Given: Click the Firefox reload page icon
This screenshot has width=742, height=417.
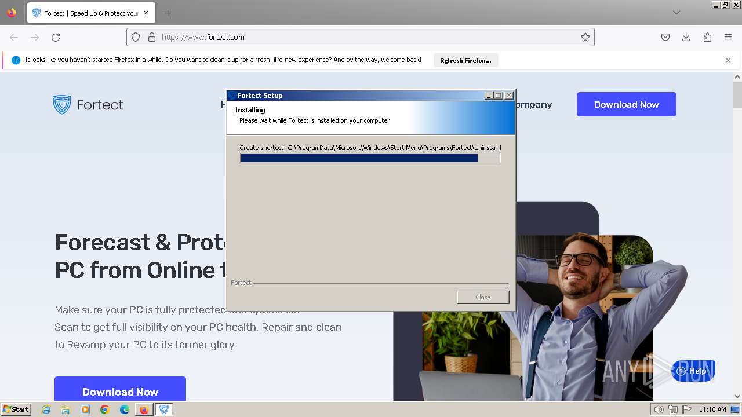Looking at the screenshot, I should tap(56, 37).
